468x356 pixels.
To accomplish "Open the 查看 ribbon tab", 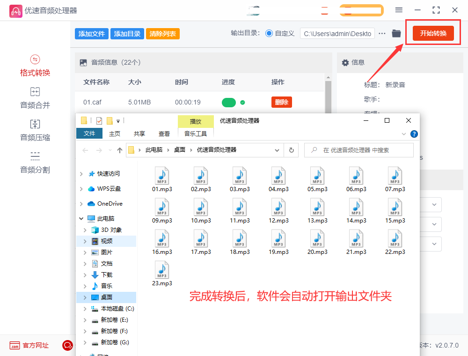I will (x=164, y=134).
